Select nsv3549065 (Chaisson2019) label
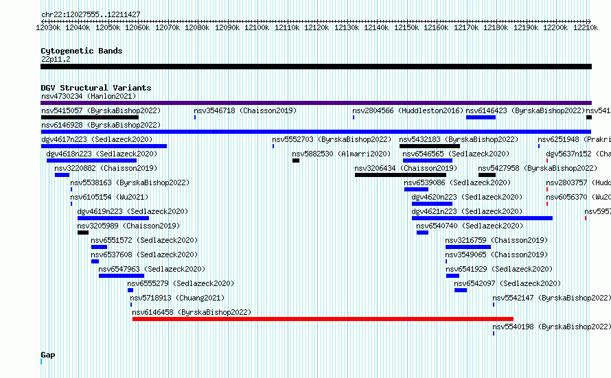 point(496,255)
